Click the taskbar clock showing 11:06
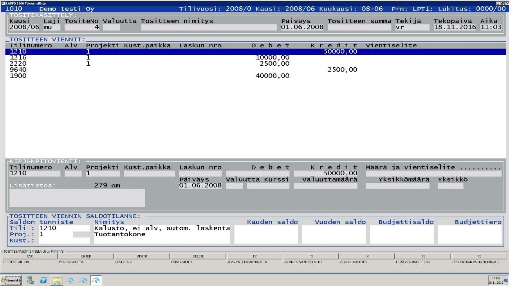The height and width of the screenshot is (286, 509). click(496, 280)
